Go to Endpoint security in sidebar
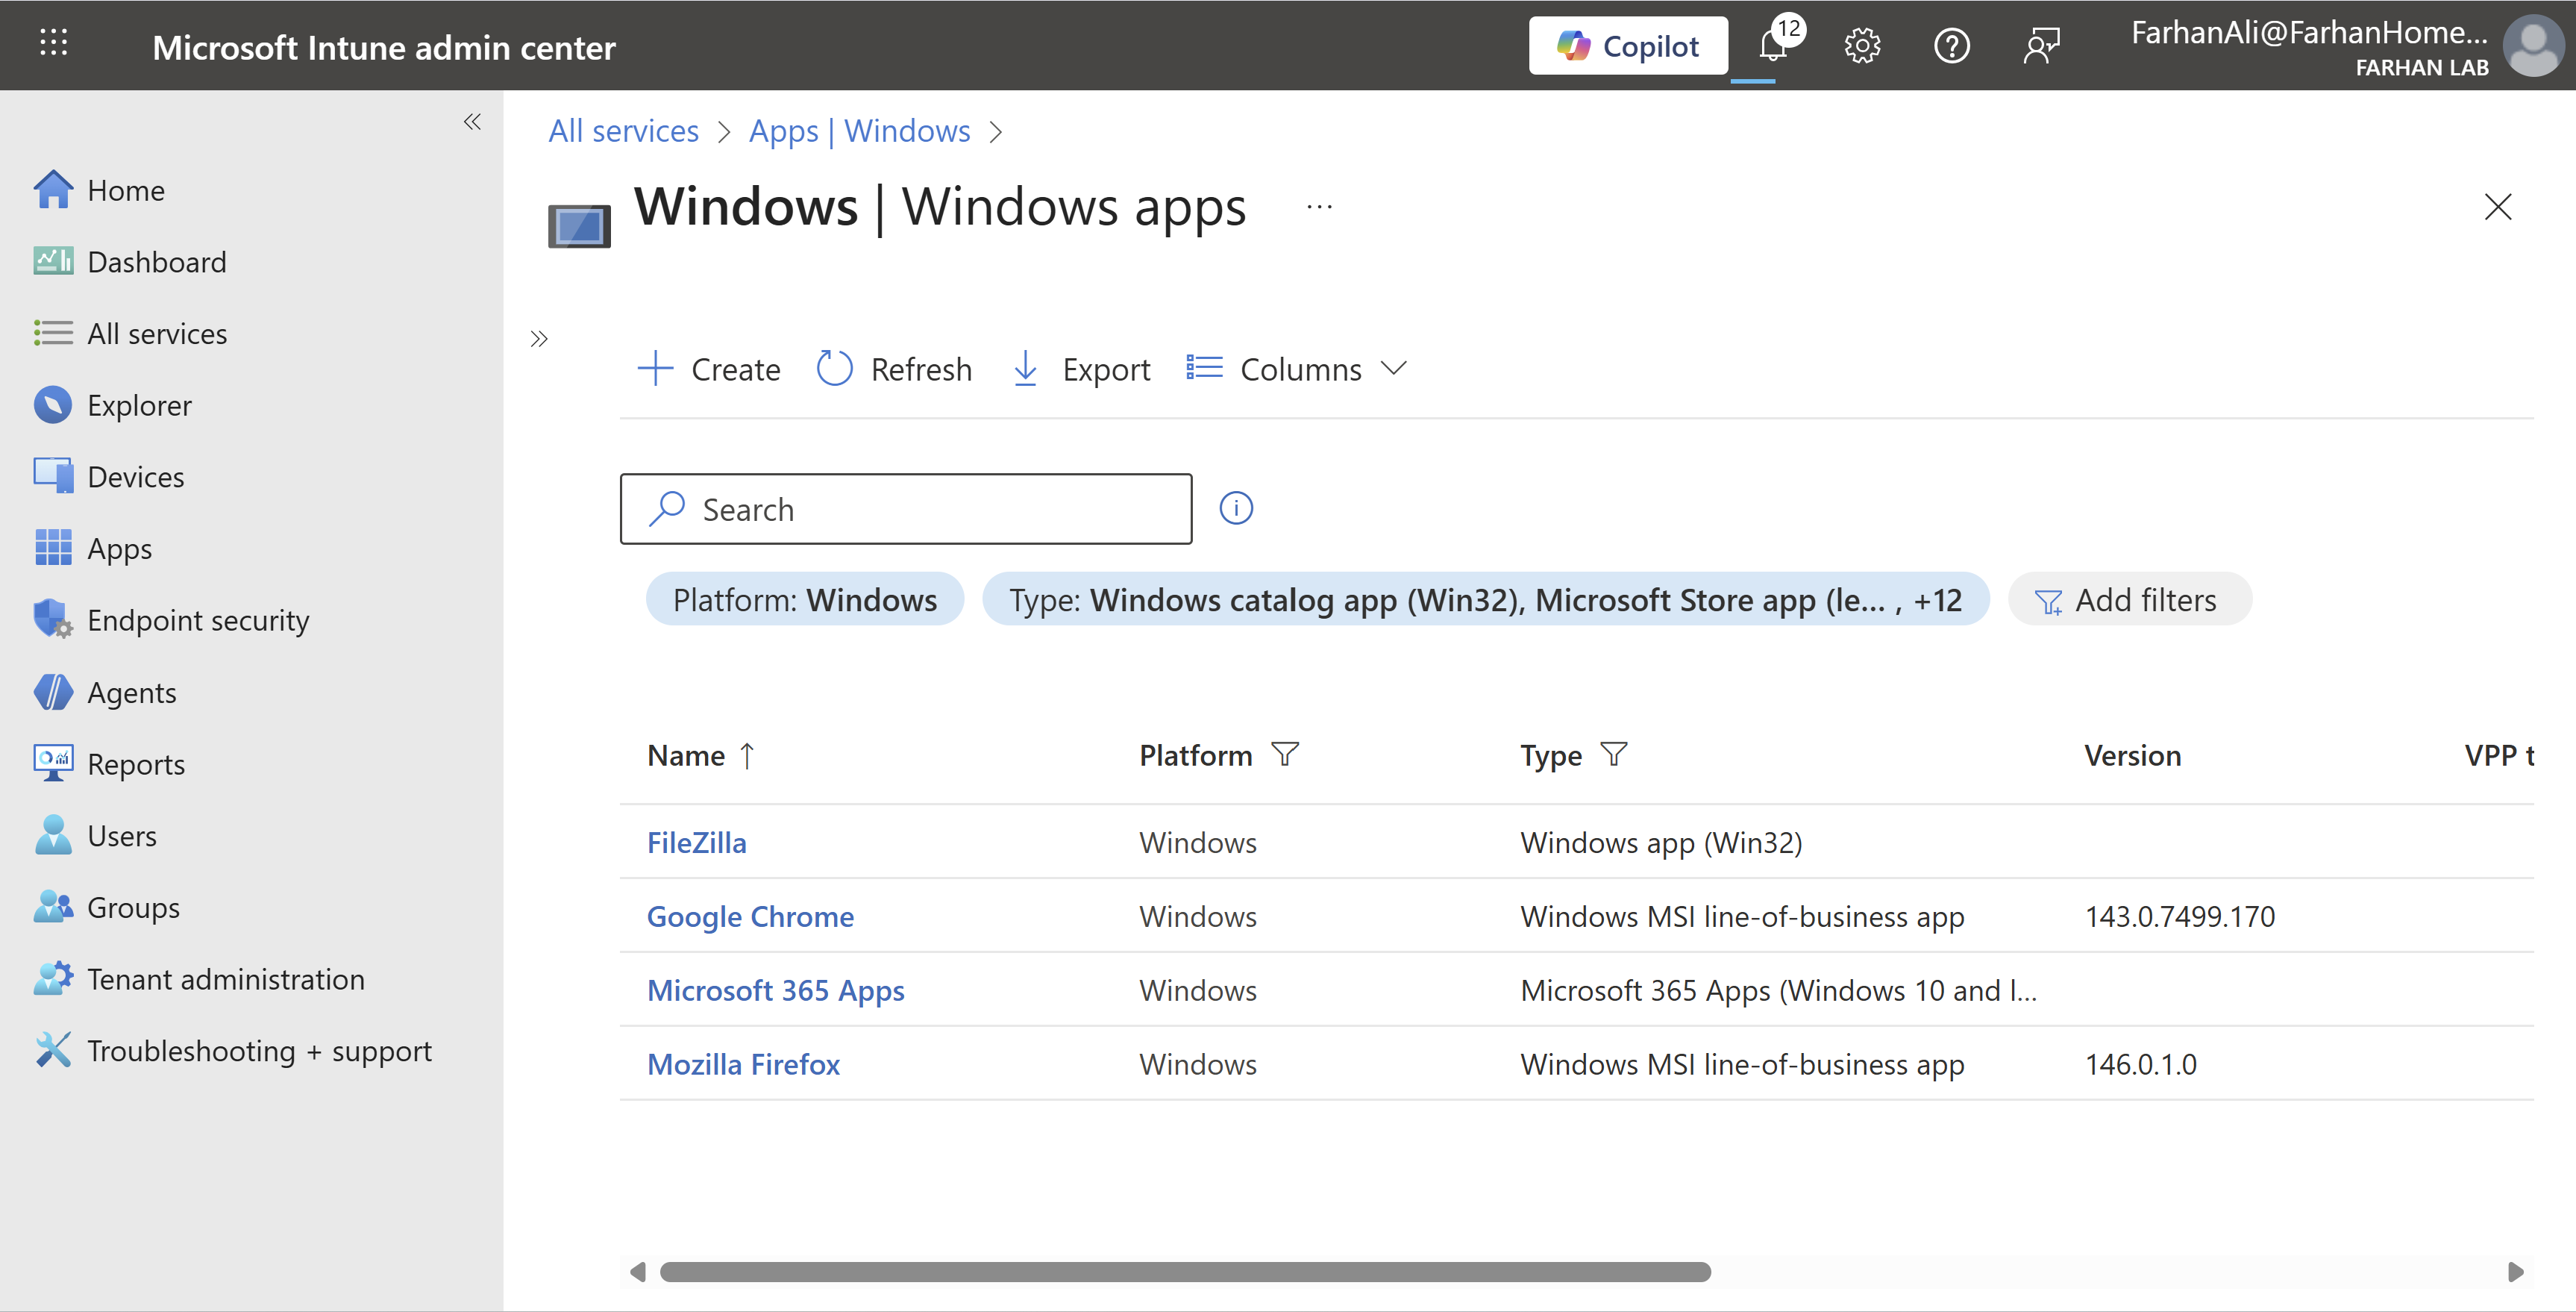Image resolution: width=2576 pixels, height=1312 pixels. (x=198, y=620)
